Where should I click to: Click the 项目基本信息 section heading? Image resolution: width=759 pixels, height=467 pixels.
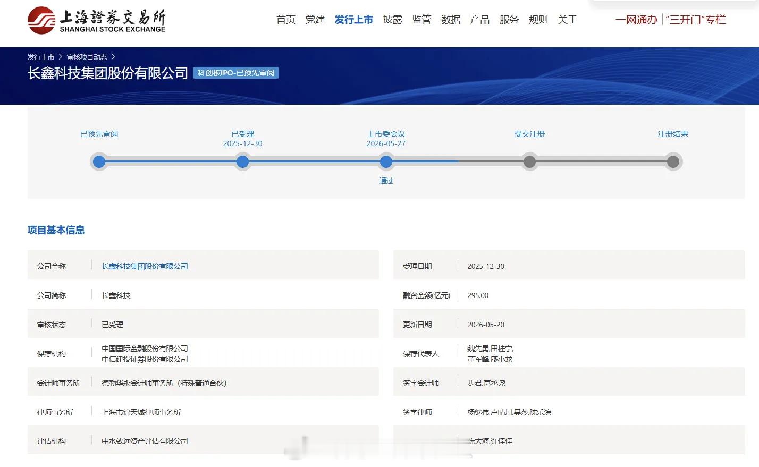[56, 230]
